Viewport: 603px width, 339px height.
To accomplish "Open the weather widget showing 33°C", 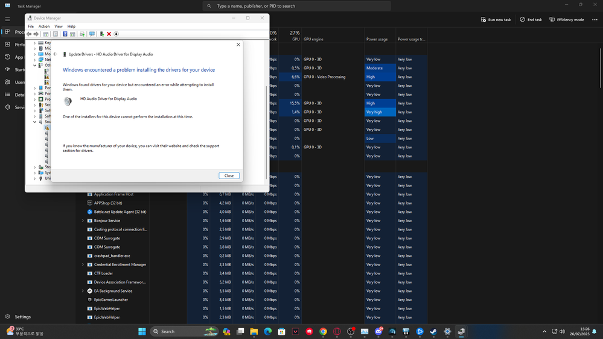I will click(25, 331).
